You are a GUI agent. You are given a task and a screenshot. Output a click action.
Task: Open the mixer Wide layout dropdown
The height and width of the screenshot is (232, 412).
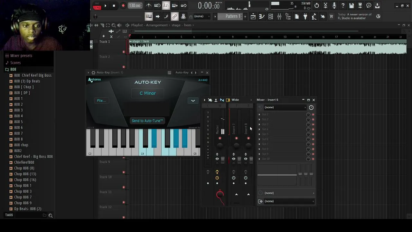(241, 100)
